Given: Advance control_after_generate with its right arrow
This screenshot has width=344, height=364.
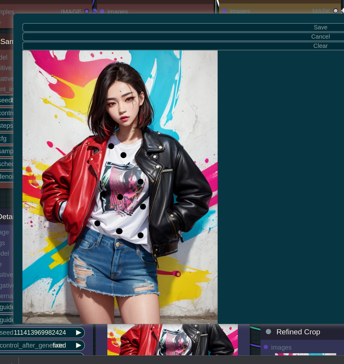Looking at the screenshot, I should pos(79,345).
